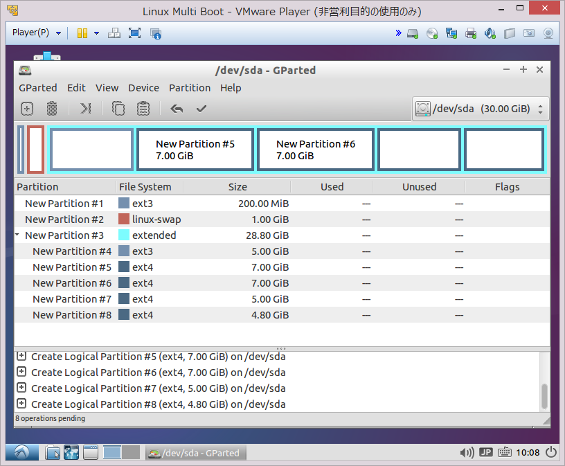Undo last operation with arrow icon

tap(177, 109)
